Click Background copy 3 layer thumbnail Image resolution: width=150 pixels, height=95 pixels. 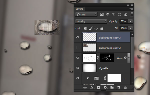point(89,37)
